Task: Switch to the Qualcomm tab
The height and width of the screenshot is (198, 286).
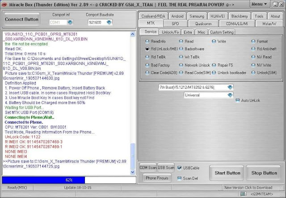Action: [x=203, y=24]
